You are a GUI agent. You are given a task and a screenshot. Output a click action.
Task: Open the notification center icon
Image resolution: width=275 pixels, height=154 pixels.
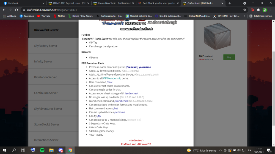pyautogui.click(x=269, y=150)
